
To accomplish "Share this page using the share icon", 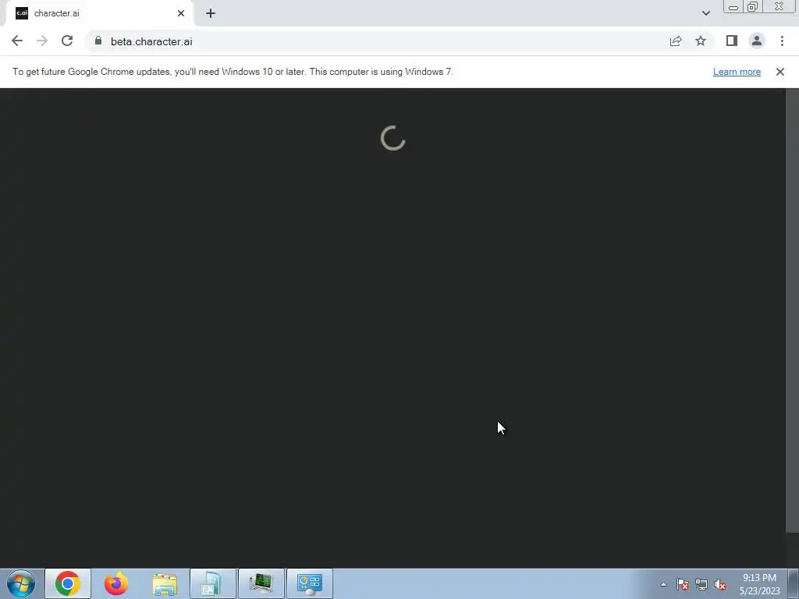I will tap(676, 41).
